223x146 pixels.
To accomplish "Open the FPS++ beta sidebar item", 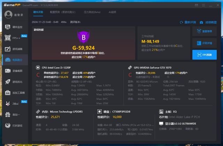I will click(x=15, y=38).
